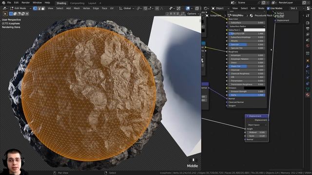312x175 pixels.
Task: Open the Edit menu
Action: 16,2
